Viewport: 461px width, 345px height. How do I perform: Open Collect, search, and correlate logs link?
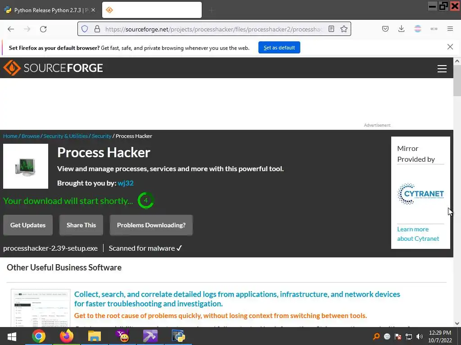237,299
